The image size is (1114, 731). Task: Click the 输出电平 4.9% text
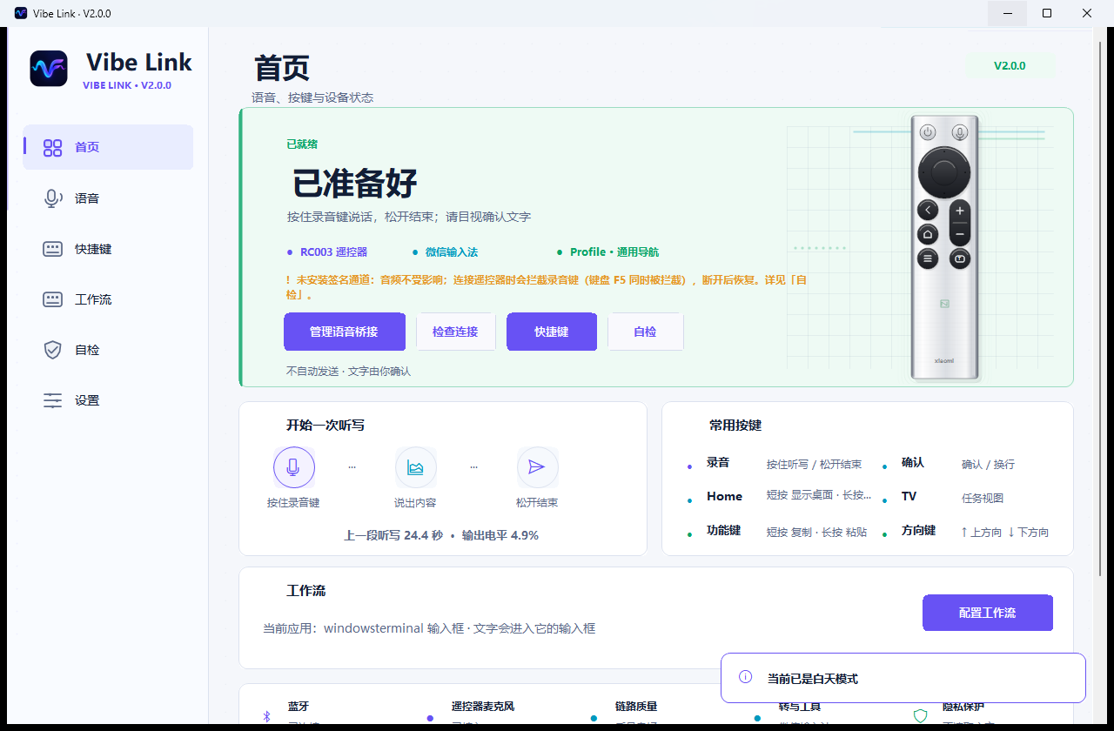click(x=500, y=535)
